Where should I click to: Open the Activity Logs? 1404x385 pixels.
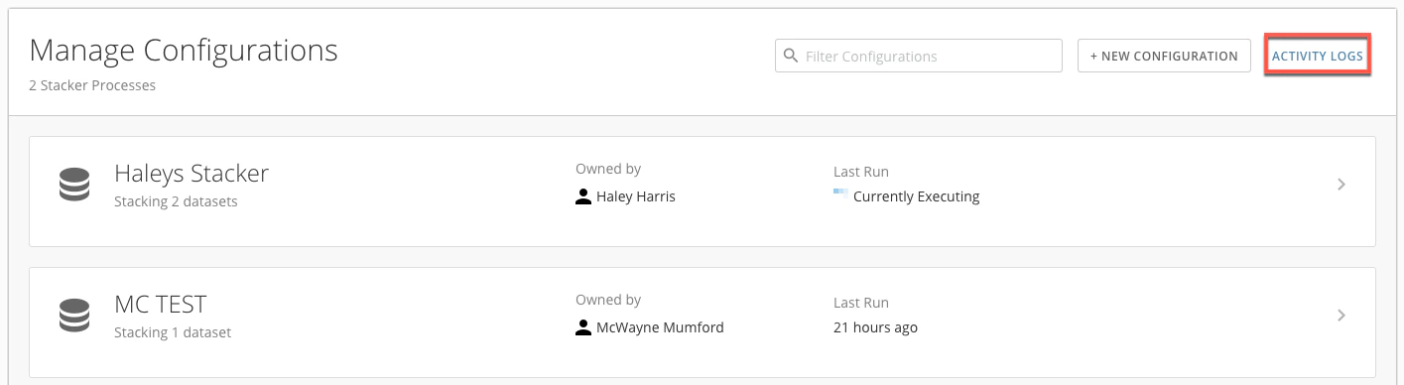(x=1318, y=56)
